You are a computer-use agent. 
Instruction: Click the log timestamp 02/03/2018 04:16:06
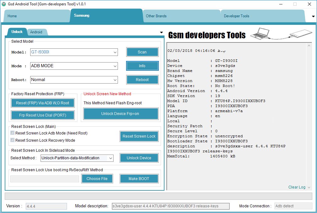pos(196,51)
